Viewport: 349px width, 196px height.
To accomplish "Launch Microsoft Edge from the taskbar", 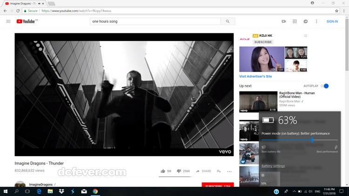I will pyautogui.click(x=39, y=191).
